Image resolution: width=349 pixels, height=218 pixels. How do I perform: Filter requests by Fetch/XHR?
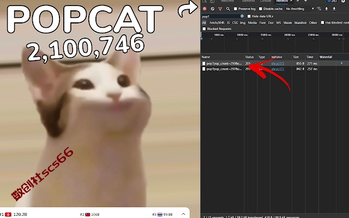click(x=217, y=23)
